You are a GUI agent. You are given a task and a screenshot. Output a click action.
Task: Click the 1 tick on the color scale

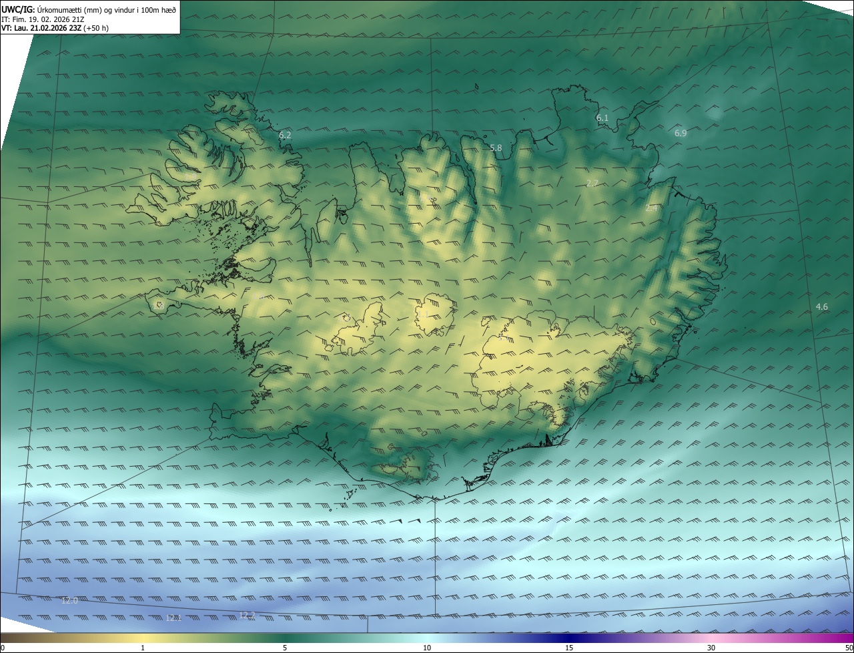point(143,648)
